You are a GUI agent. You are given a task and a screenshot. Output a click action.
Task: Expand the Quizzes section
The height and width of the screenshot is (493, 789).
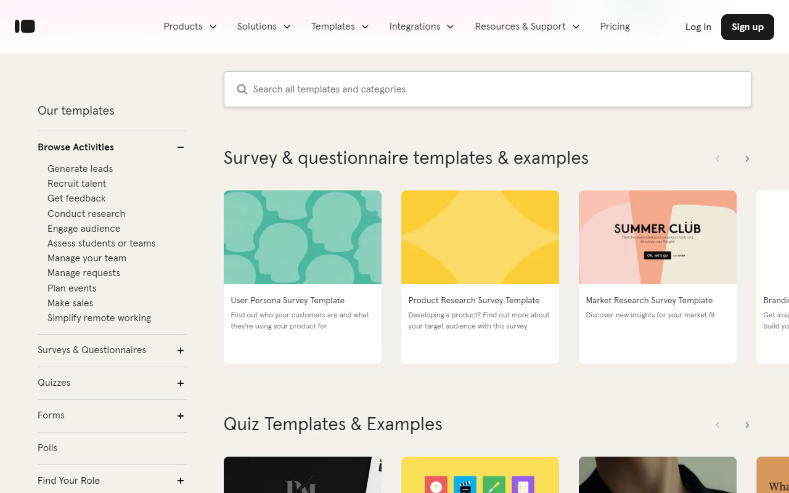click(180, 383)
